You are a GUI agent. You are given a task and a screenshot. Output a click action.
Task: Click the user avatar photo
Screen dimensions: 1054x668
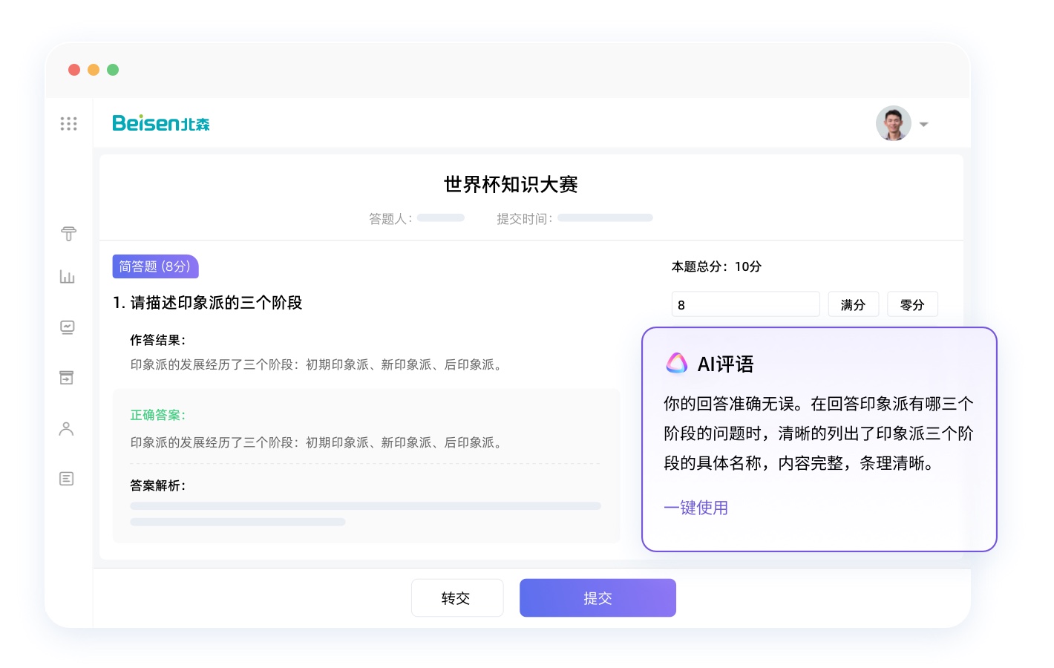tap(893, 123)
